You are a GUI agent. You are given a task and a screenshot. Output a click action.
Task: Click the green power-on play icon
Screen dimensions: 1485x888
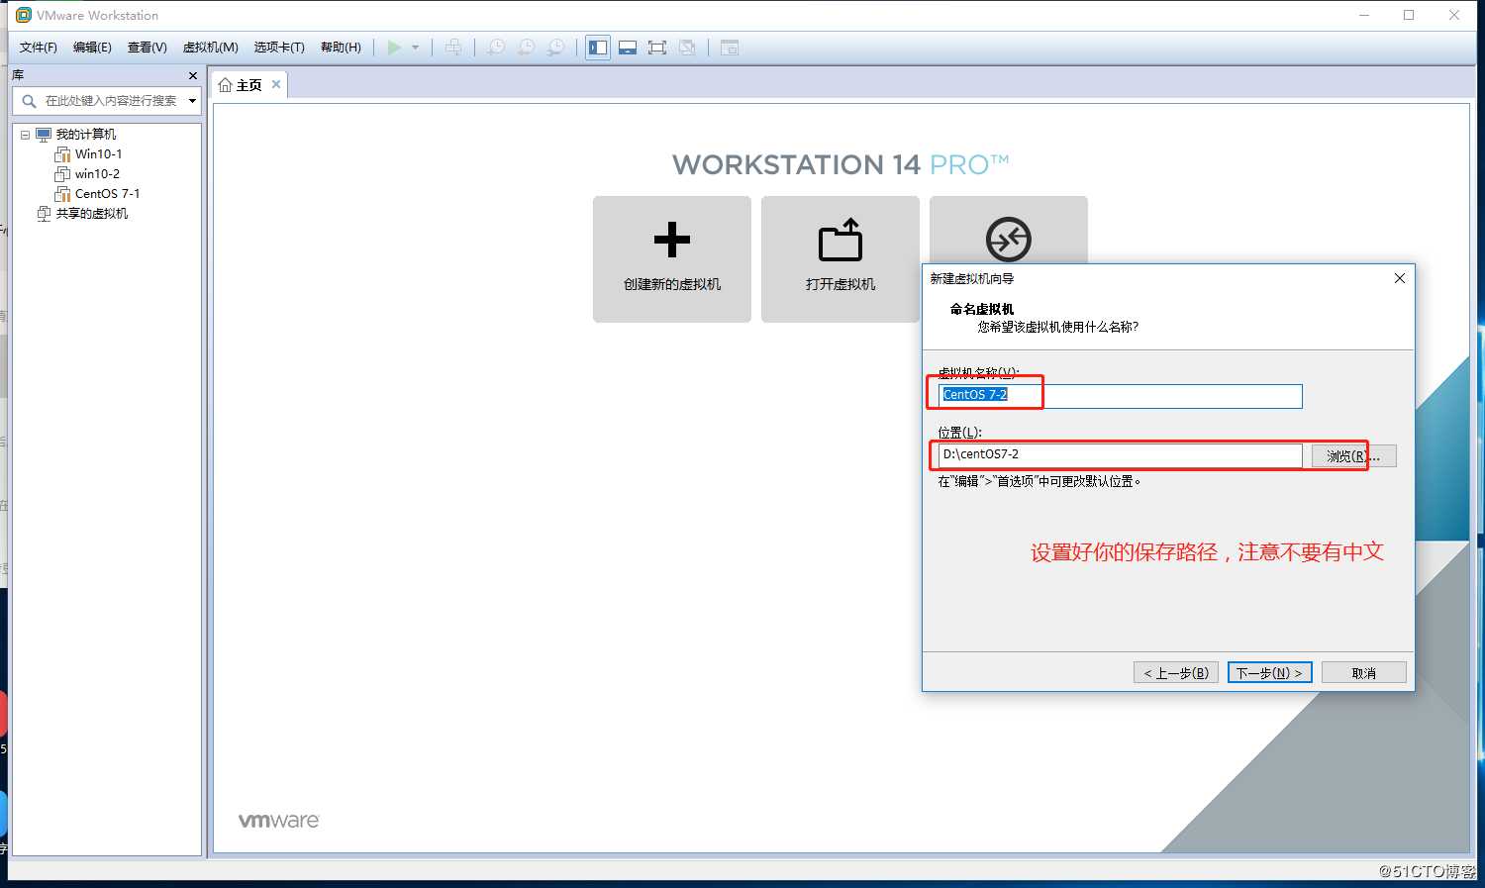pyautogui.click(x=394, y=48)
